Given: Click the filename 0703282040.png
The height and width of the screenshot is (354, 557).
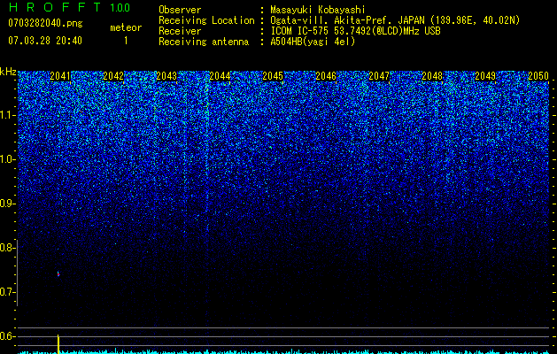Looking at the screenshot, I should [x=45, y=23].
